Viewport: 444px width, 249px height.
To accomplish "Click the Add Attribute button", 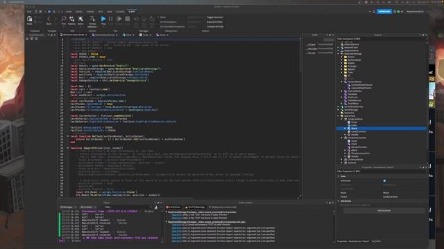I will coord(384,210).
